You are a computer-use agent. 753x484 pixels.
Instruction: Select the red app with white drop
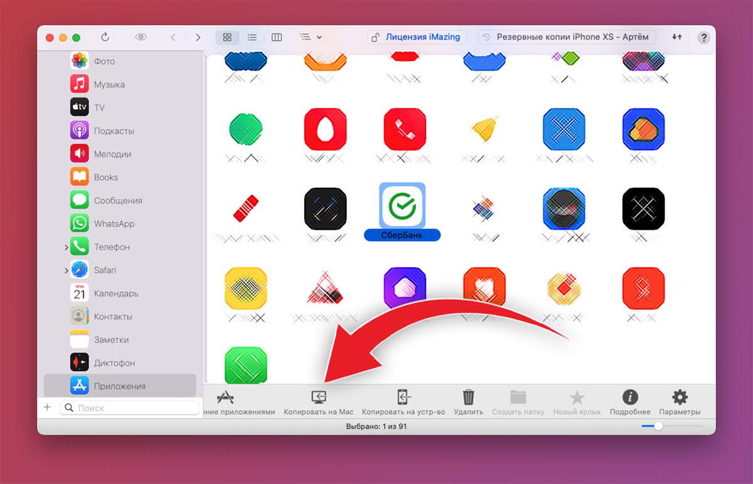coord(325,129)
